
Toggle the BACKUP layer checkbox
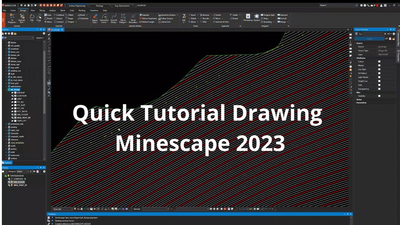(15, 93)
